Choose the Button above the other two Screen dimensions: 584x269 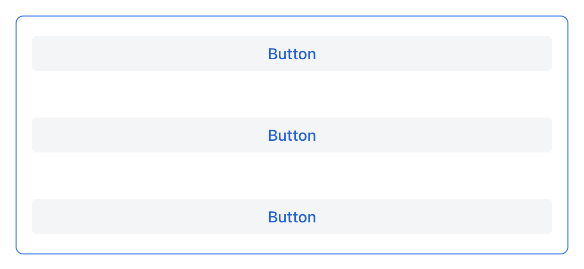(292, 53)
